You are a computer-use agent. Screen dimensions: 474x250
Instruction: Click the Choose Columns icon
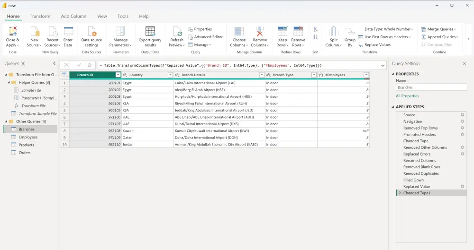(x=239, y=31)
